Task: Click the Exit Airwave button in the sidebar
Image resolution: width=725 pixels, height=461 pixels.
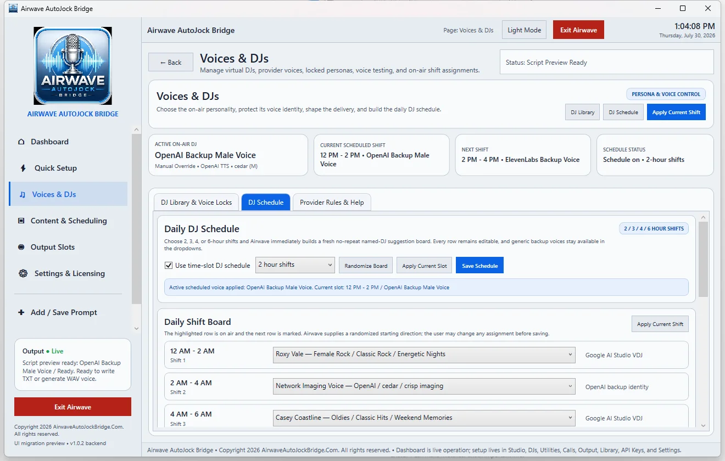Action: 72,407
